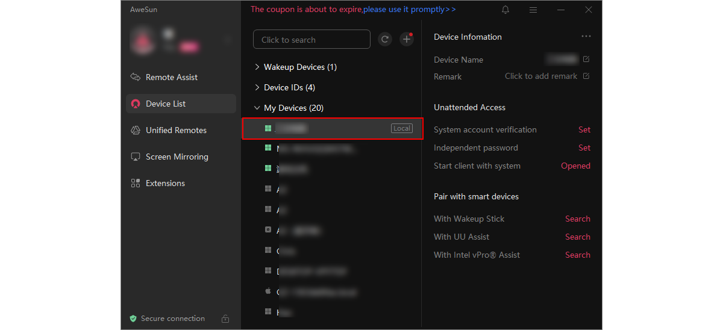Open Screen Mirroring section
Viewport: 723px width, 330px height.
(x=181, y=157)
